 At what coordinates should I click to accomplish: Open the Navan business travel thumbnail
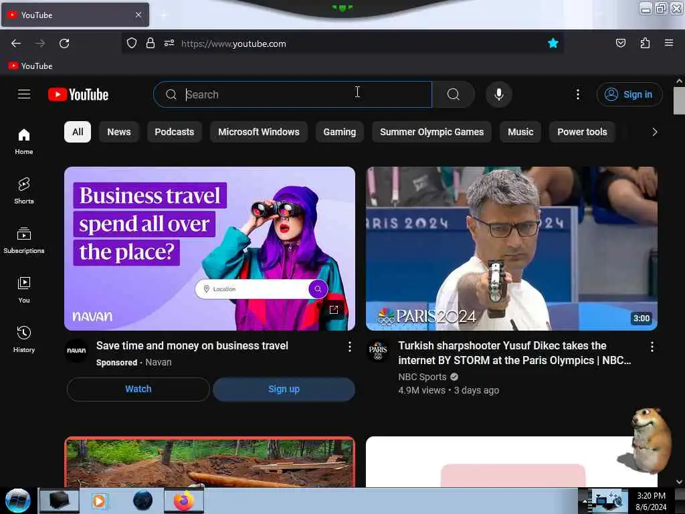click(x=209, y=249)
